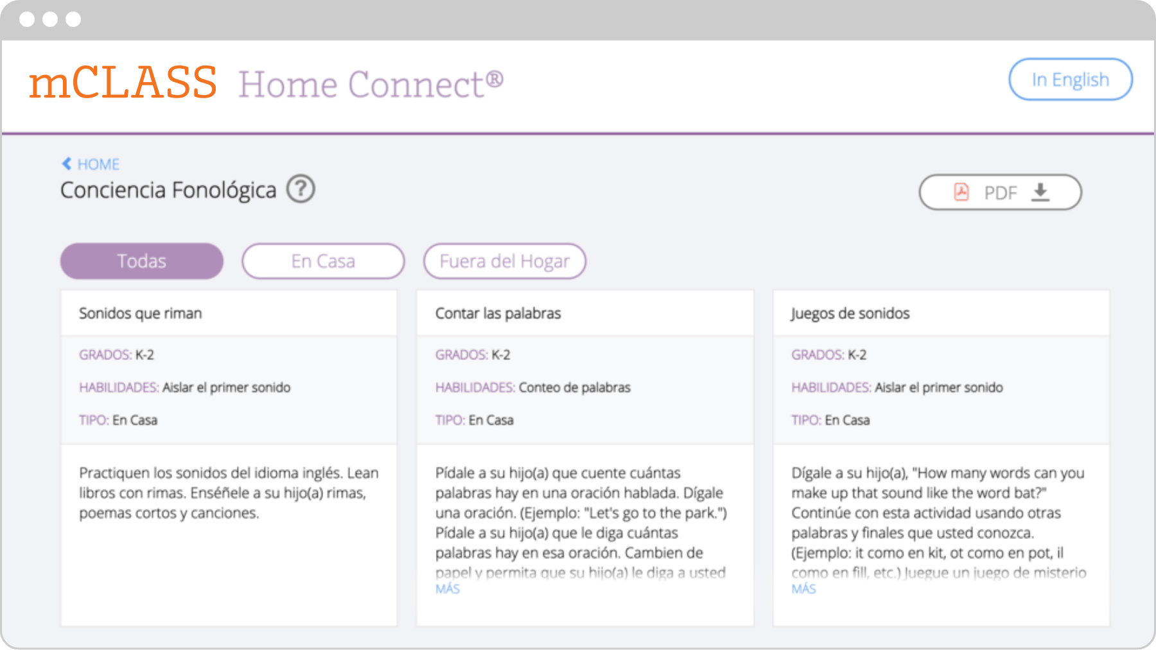Screen dimensions: 1156x650
Task: Click description starting Pídale a su hijo(a)
Action: click(x=581, y=522)
